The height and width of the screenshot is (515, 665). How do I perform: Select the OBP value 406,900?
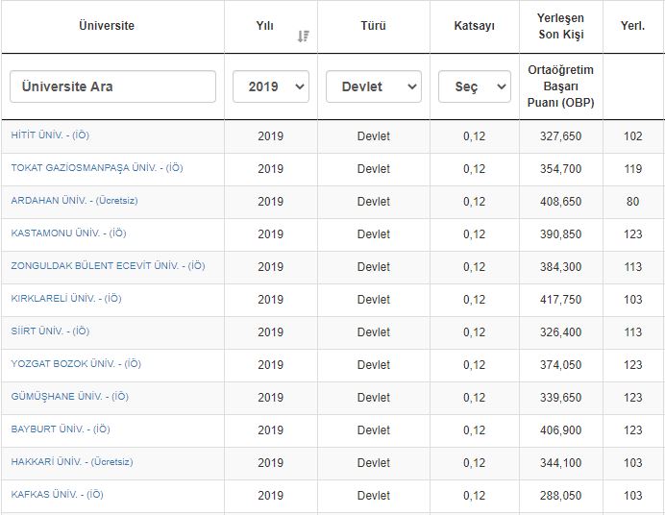click(x=560, y=429)
